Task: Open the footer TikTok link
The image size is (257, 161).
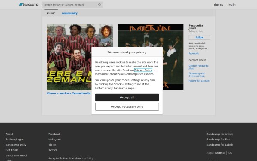Action: pyautogui.click(x=52, y=145)
